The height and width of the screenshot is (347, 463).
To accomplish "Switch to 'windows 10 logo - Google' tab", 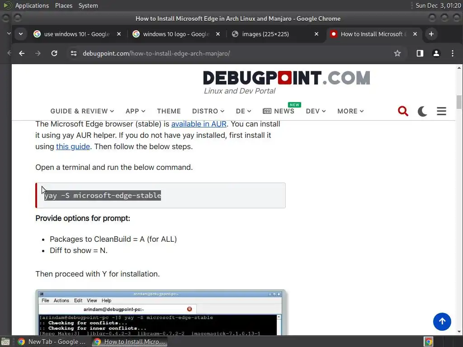I will tap(176, 34).
